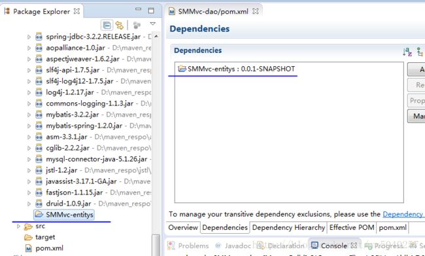Open Package Explorer View Menu triangle
This screenshot has height=256, width=425.
coord(152,24)
